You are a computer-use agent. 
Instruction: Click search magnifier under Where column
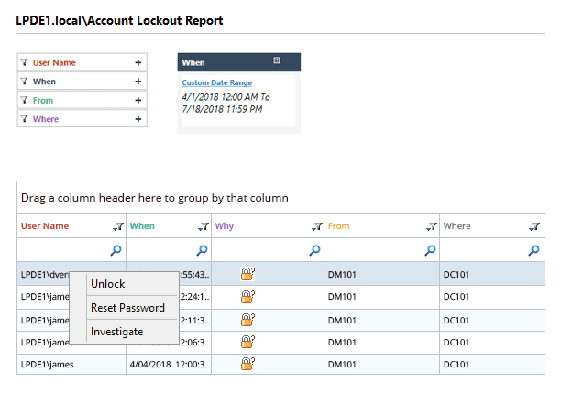coord(533,250)
